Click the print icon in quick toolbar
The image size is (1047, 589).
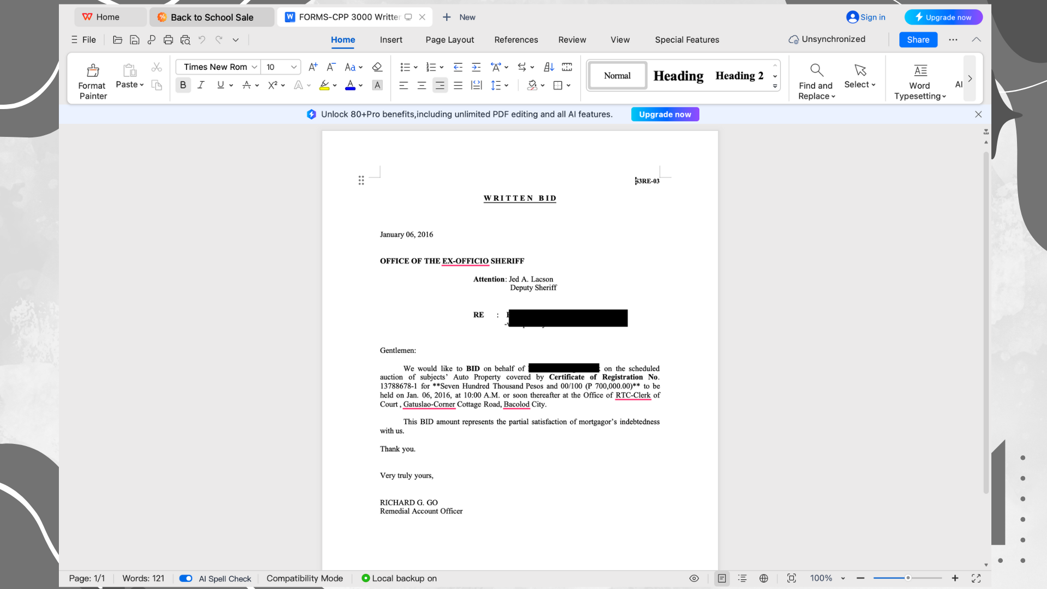click(168, 40)
